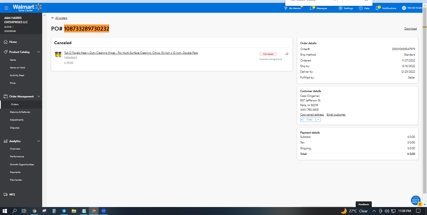Open the Copy button dropdown arrow
Screen dimensions: 427x215
[318, 120]
